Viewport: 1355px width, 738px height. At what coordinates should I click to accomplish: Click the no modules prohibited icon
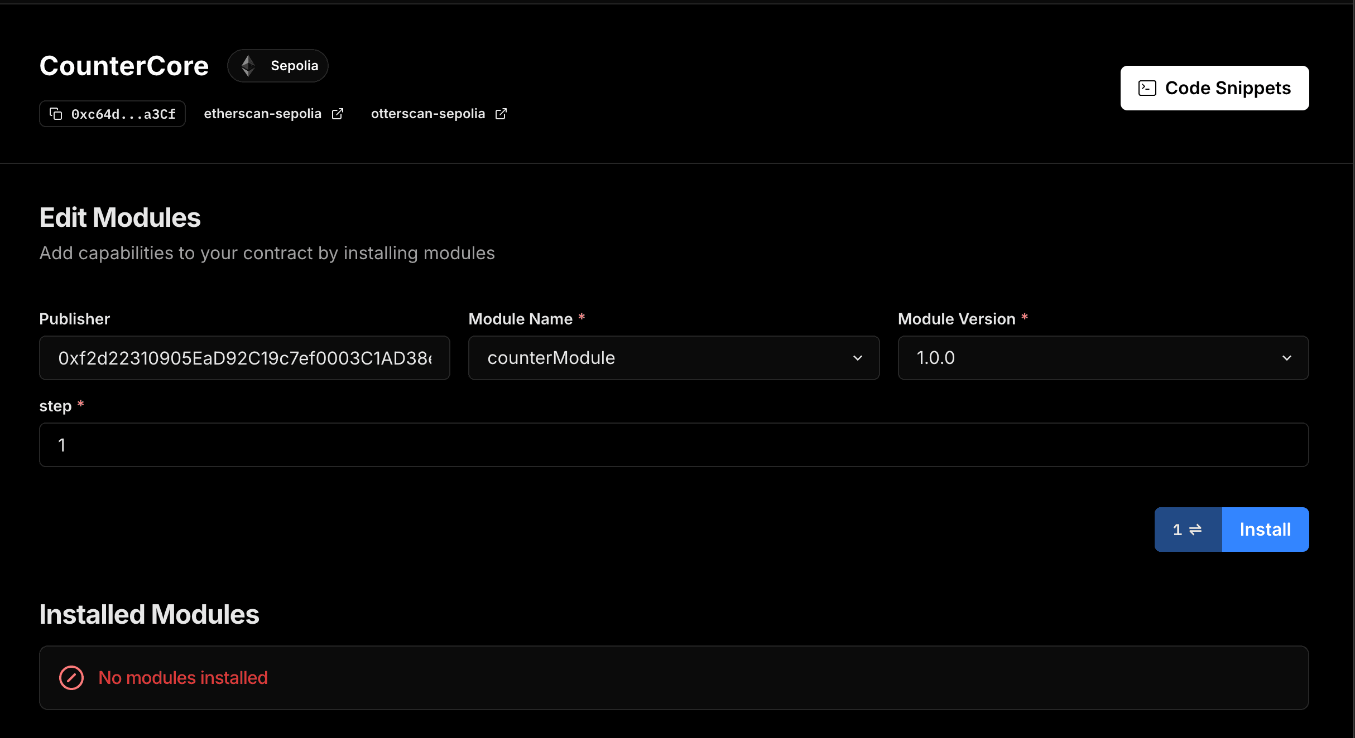click(71, 678)
